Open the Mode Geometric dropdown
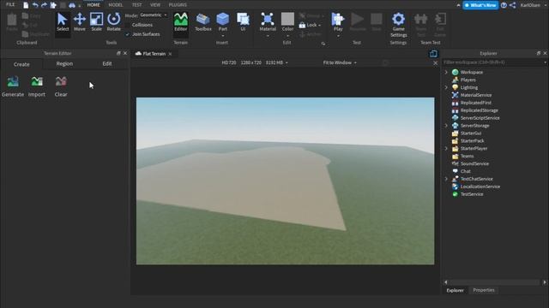 (154, 15)
